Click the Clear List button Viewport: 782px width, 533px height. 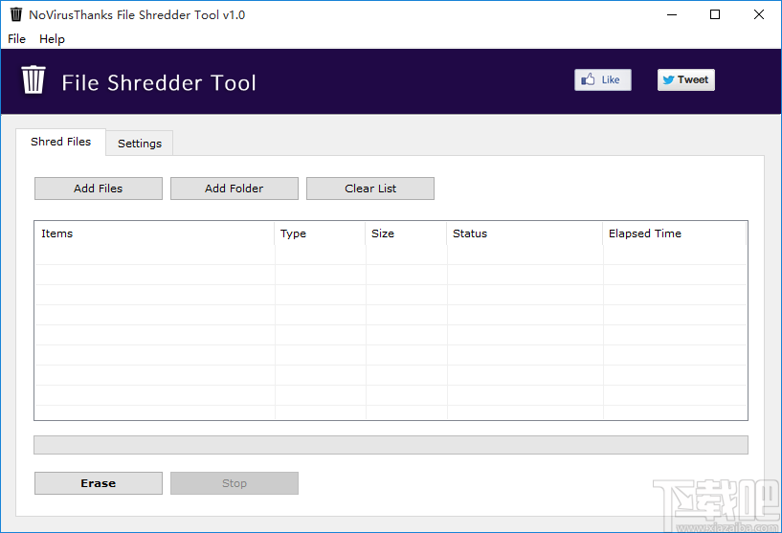370,189
